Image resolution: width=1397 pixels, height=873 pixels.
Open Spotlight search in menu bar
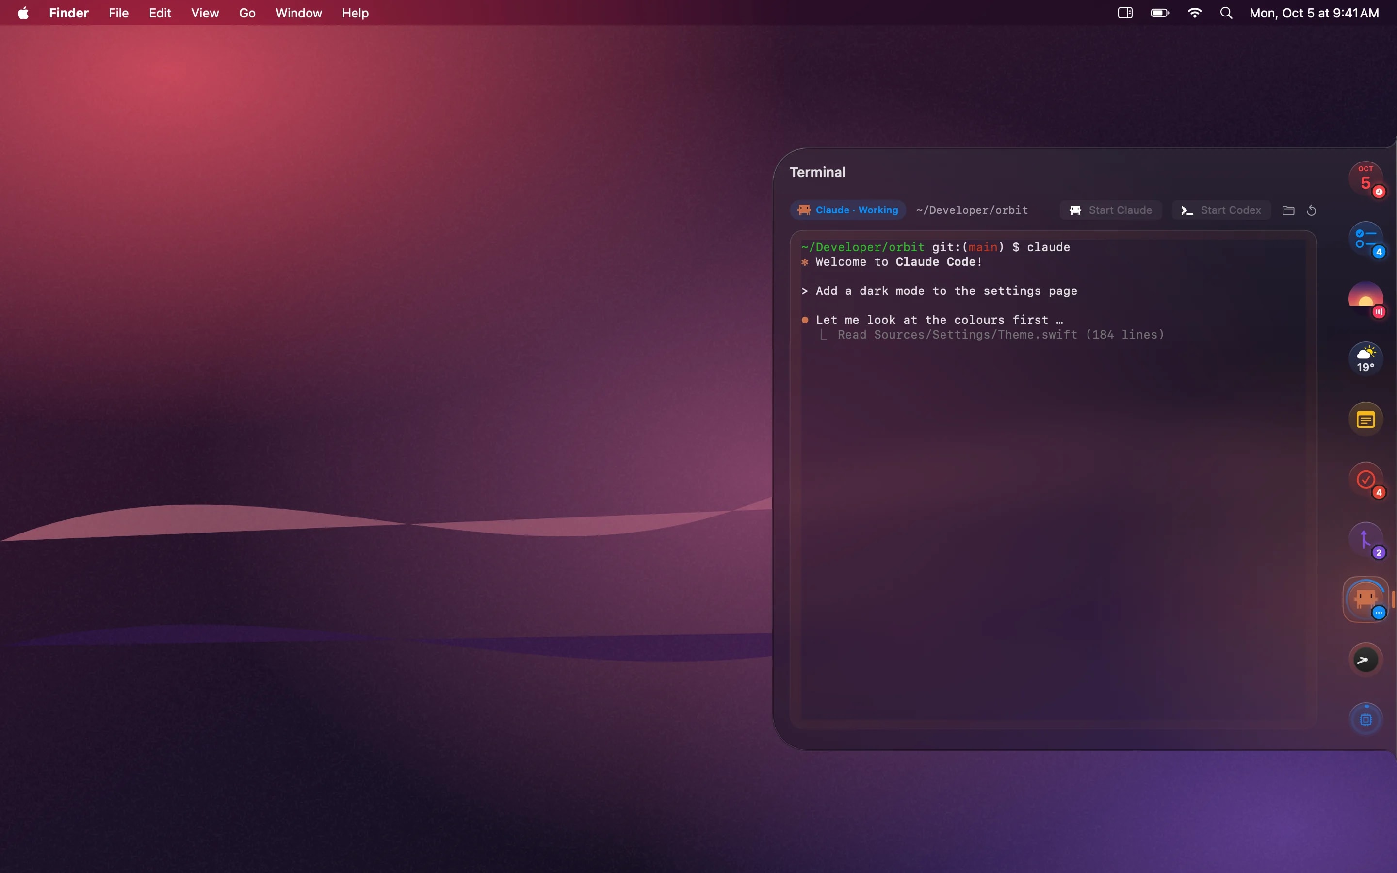1226,13
